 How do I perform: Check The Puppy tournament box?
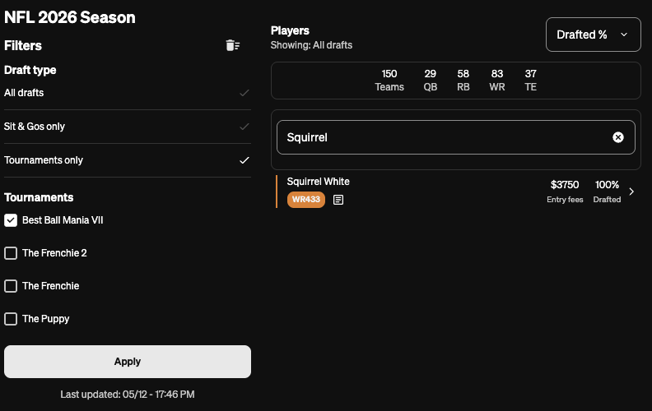point(11,319)
